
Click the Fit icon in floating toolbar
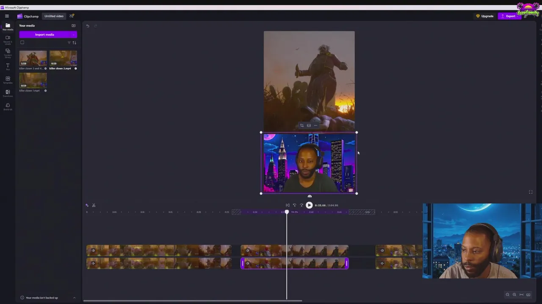point(309,125)
